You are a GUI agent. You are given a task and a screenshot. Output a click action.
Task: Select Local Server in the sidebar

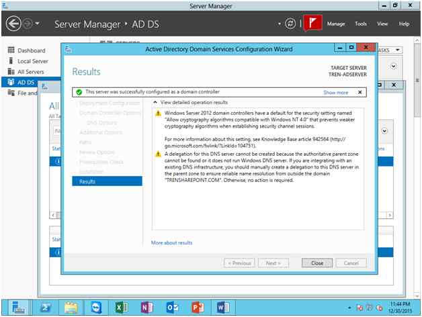click(32, 61)
